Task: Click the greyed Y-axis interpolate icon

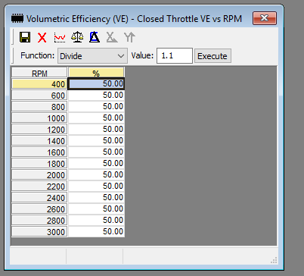Action: pyautogui.click(x=129, y=37)
